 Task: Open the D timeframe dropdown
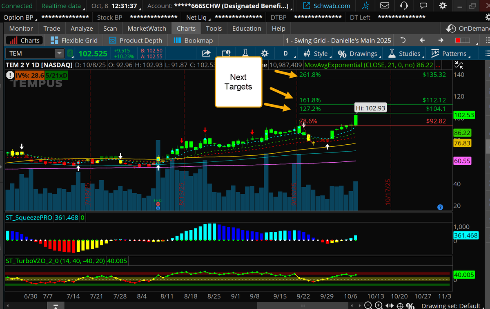click(286, 53)
